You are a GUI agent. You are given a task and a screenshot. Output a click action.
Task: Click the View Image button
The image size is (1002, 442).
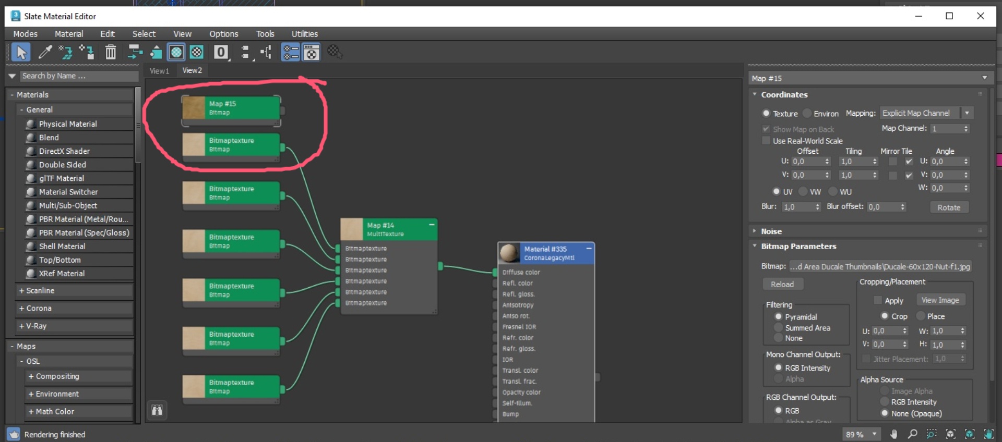[940, 300]
